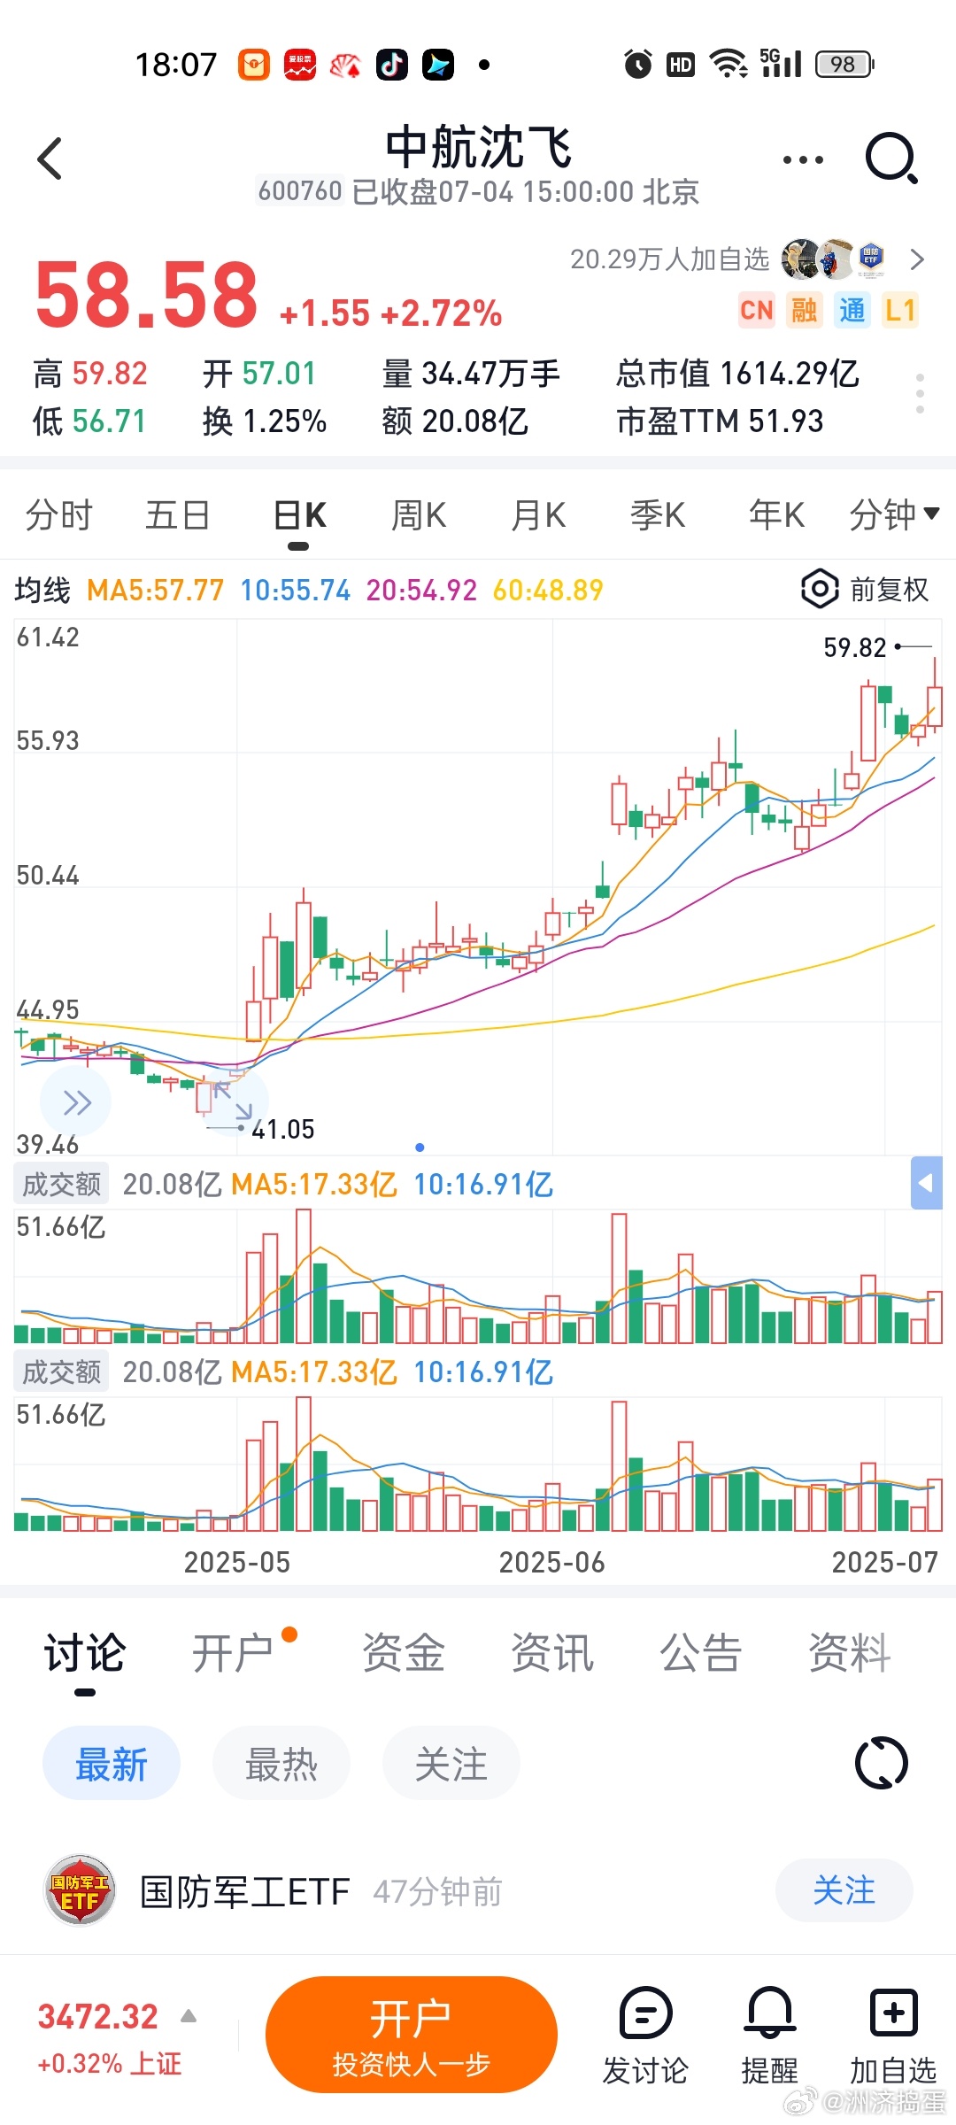The image size is (956, 2125).
Task: Tap the stock code 600760
Action: coord(300,191)
